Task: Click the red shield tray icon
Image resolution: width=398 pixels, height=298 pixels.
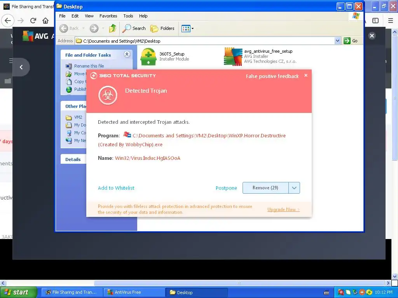Action: tap(341, 293)
